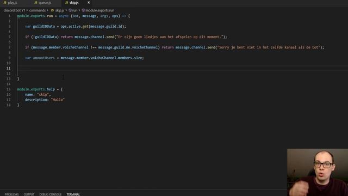The image size is (348, 196).
Task: Close the skip.js tab
Action: coord(89,3)
